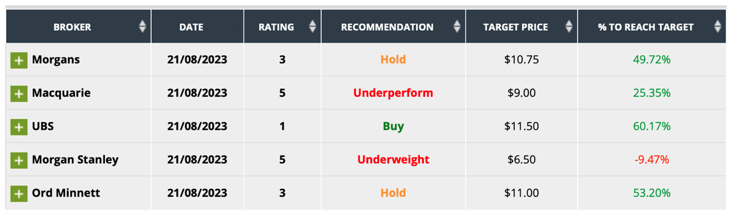Click the Buy recommendation for UBS
The height and width of the screenshot is (218, 732).
point(393,126)
